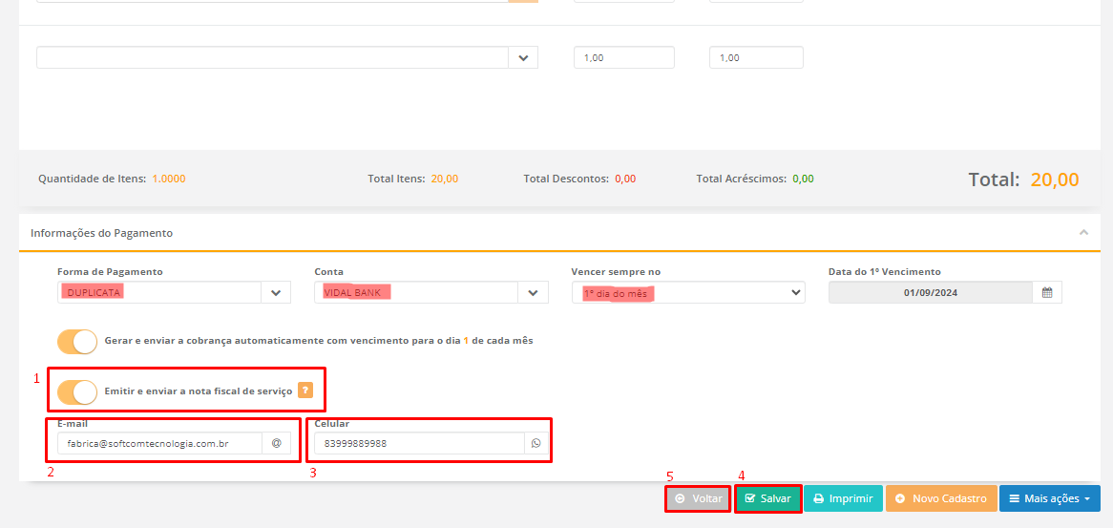Click the WhatsApp icon beside Celular field
This screenshot has width=1113, height=528.
tap(535, 443)
